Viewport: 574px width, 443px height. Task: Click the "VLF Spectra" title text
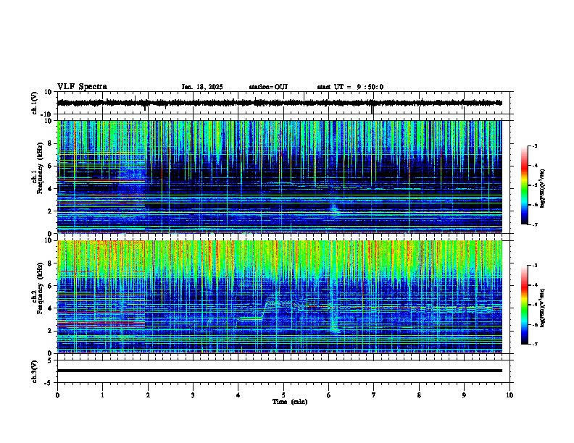(x=83, y=87)
